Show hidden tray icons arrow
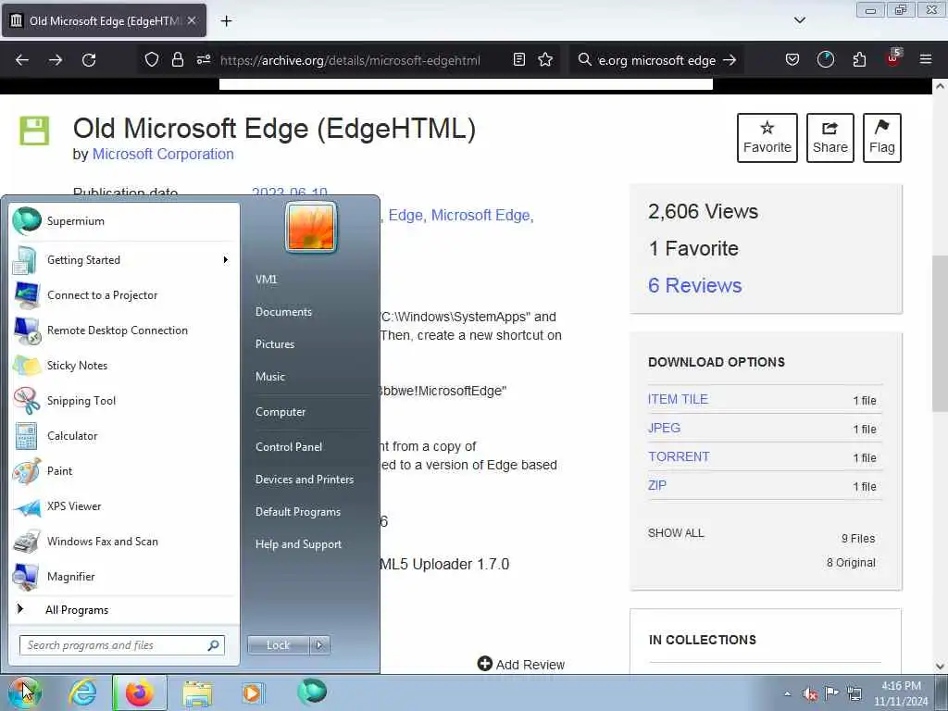This screenshot has height=711, width=948. point(787,693)
